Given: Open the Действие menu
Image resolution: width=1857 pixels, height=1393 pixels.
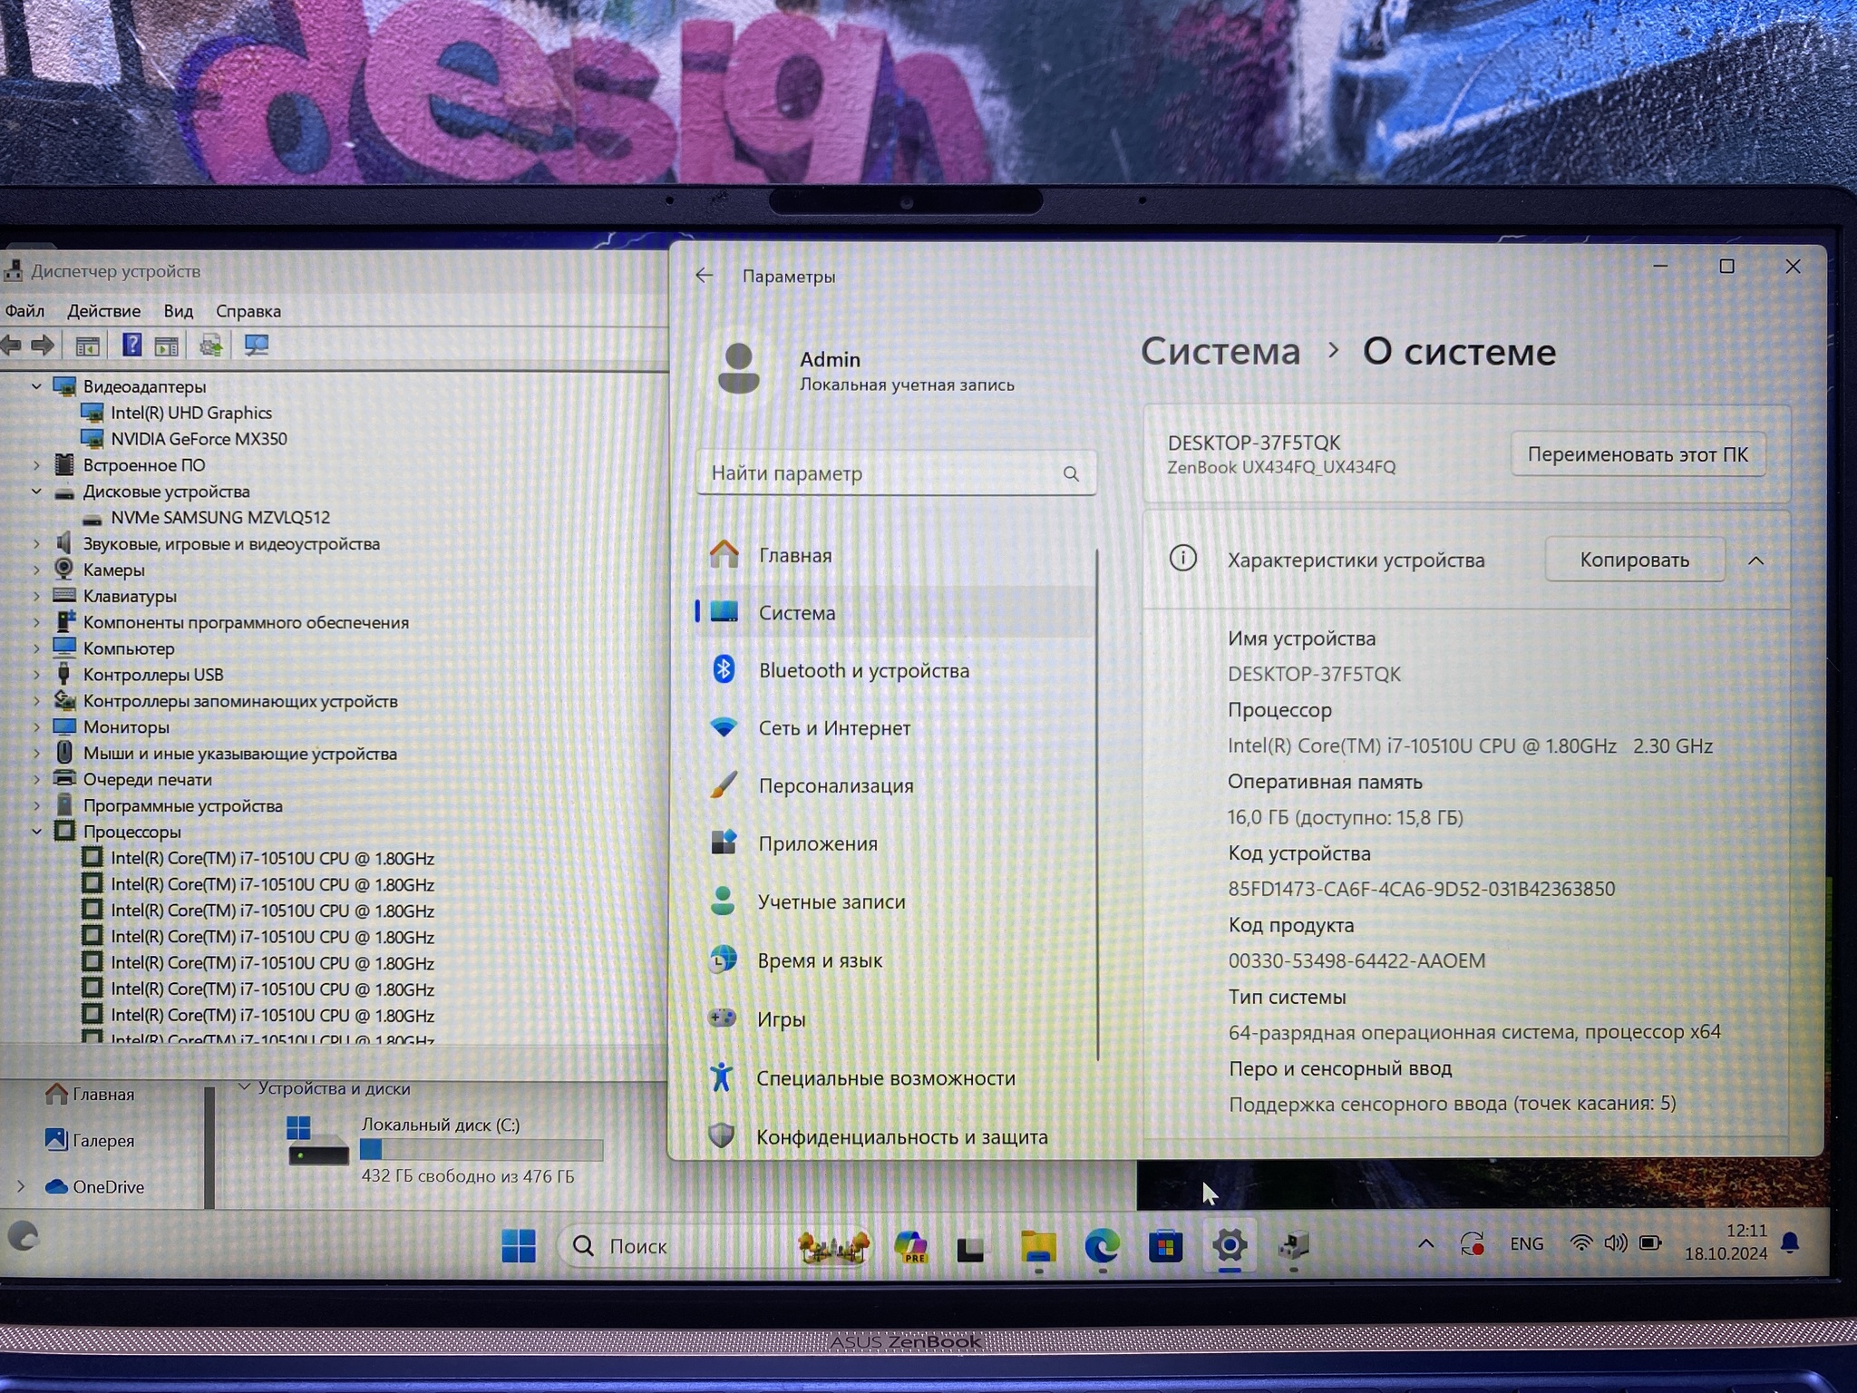Looking at the screenshot, I should [x=103, y=311].
